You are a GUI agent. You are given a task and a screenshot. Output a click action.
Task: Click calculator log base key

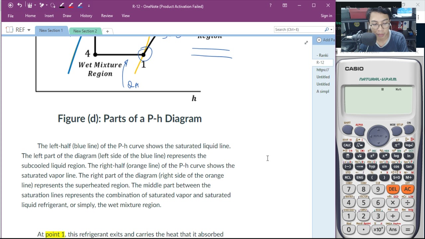click(x=409, y=145)
